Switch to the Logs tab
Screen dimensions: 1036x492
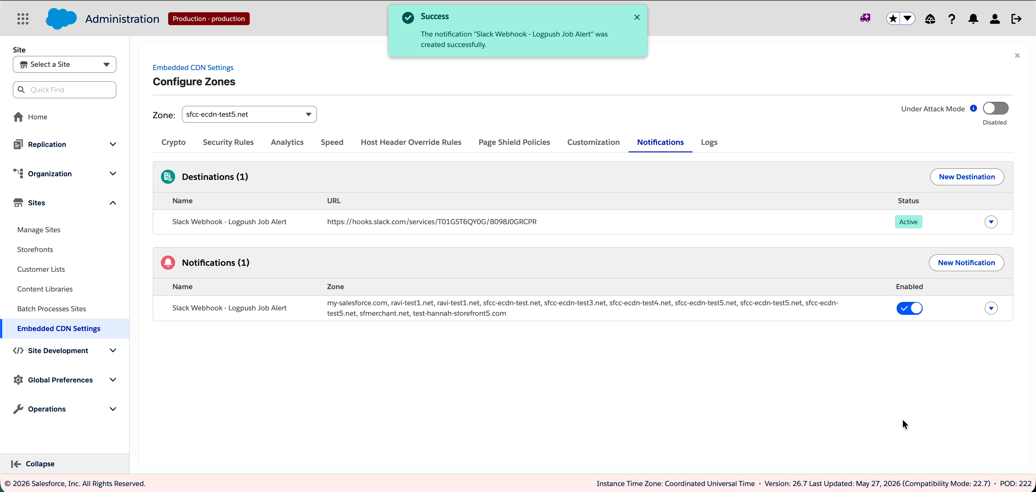point(709,142)
